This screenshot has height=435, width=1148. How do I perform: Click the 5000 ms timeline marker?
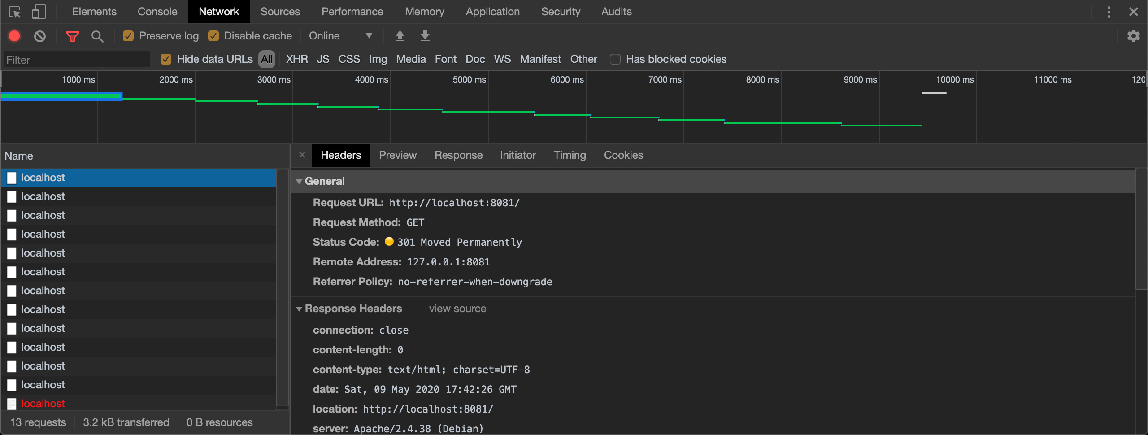pos(469,79)
